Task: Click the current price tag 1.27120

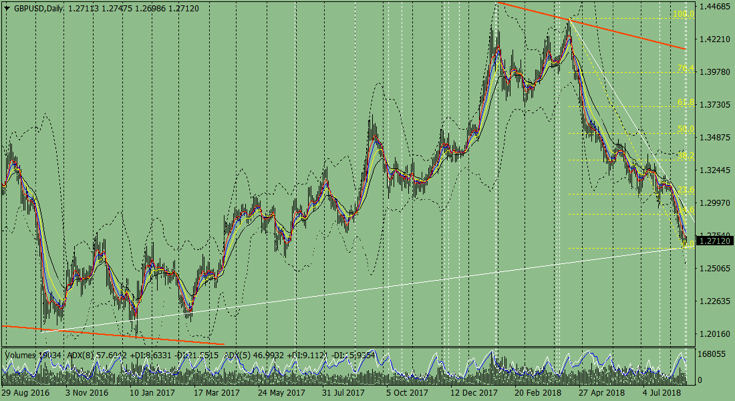Action: tap(714, 241)
